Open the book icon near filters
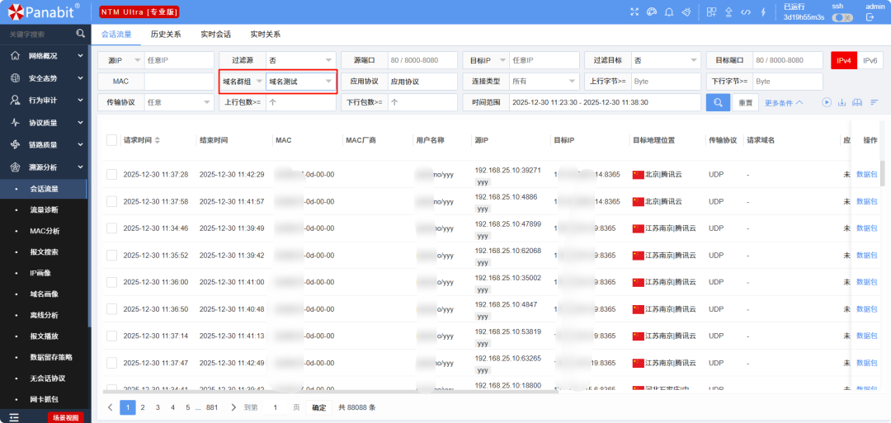The height and width of the screenshot is (423, 891). pyautogui.click(x=858, y=102)
